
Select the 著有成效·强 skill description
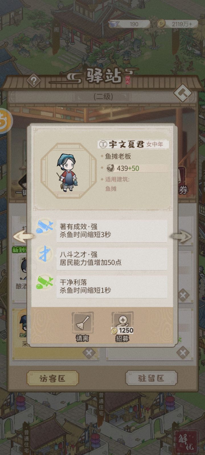coord(112,231)
